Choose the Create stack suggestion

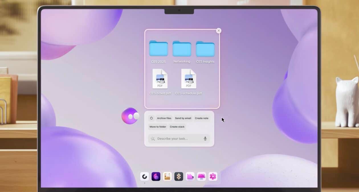pyautogui.click(x=177, y=127)
